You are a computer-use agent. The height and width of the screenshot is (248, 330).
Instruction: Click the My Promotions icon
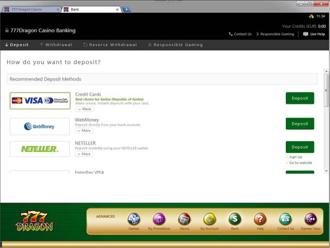click(x=159, y=219)
